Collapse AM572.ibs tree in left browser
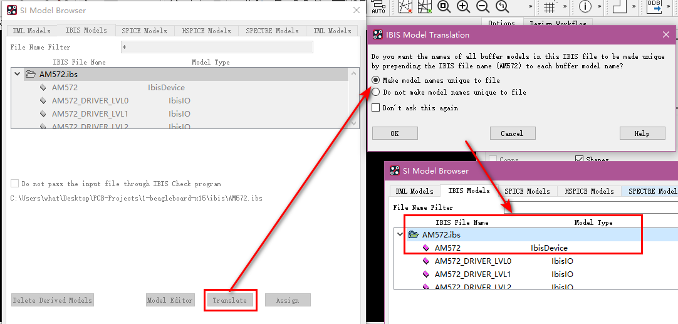Image resolution: width=678 pixels, height=324 pixels. 18,74
